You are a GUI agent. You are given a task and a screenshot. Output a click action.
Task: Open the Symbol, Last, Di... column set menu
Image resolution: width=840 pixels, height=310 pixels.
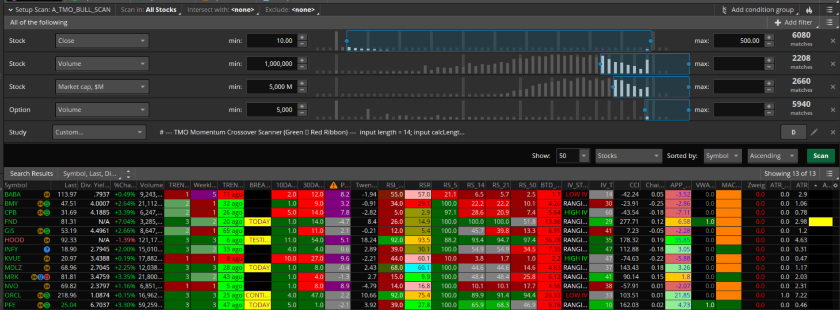[x=91, y=174]
